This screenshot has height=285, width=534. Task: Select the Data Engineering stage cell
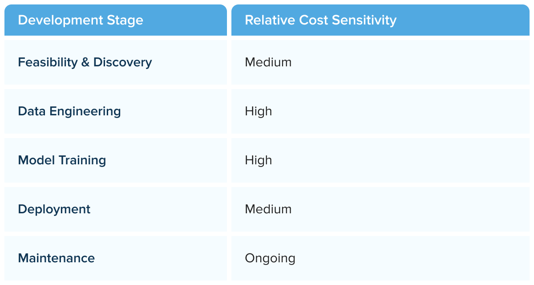coord(116,111)
